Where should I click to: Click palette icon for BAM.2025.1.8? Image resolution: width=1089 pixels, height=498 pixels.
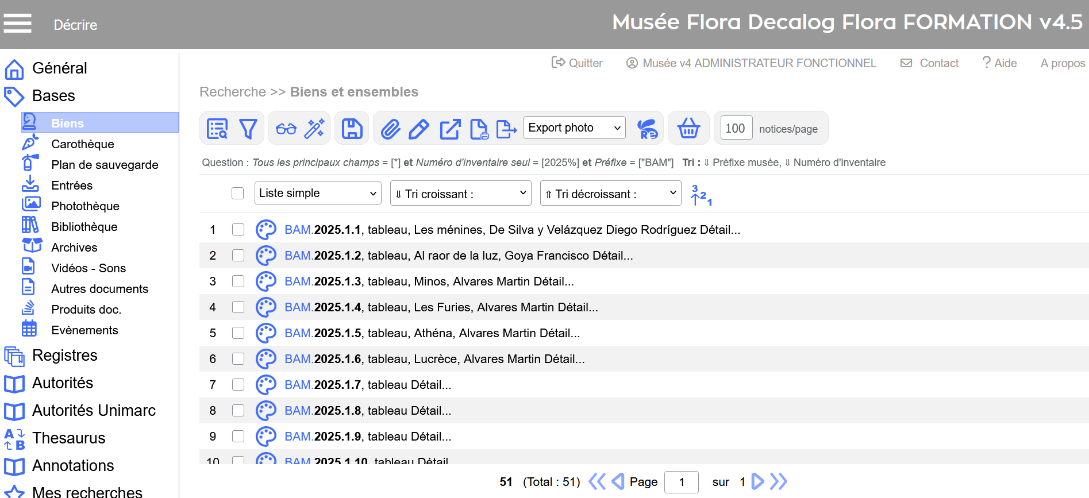pyautogui.click(x=266, y=411)
